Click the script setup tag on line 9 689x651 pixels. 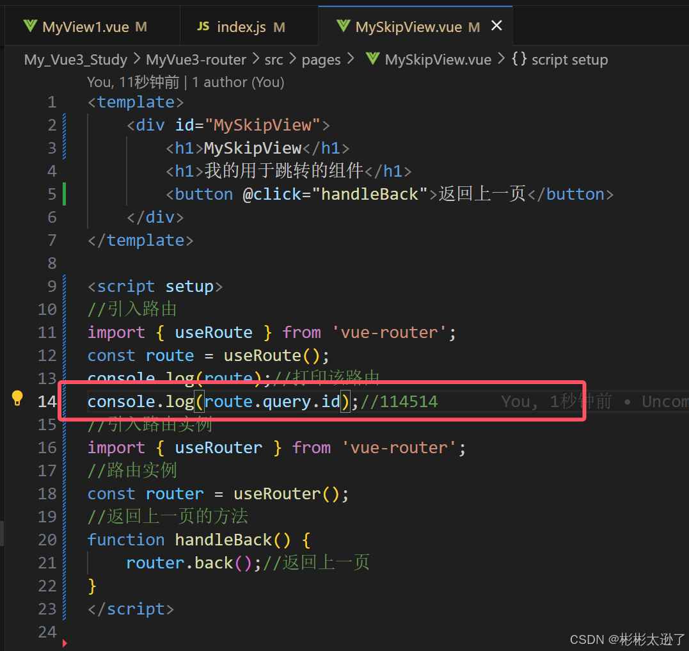pos(155,287)
